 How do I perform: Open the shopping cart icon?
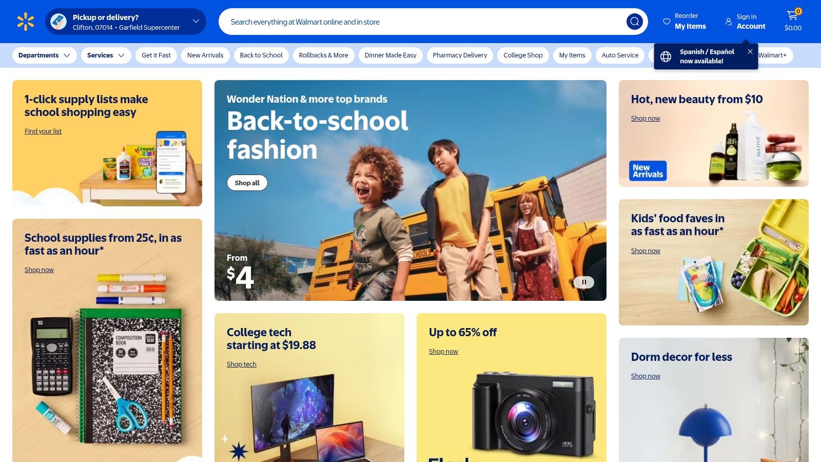coord(792,15)
